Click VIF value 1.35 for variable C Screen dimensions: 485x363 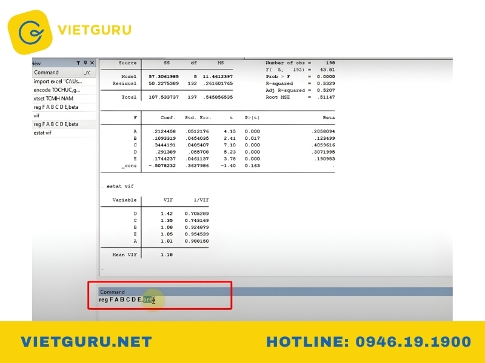pyautogui.click(x=167, y=220)
